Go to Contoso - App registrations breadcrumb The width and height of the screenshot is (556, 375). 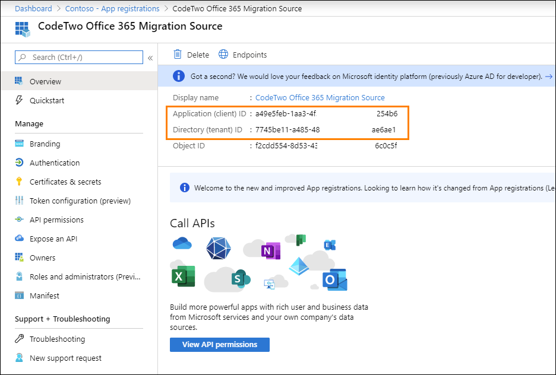[112, 8]
